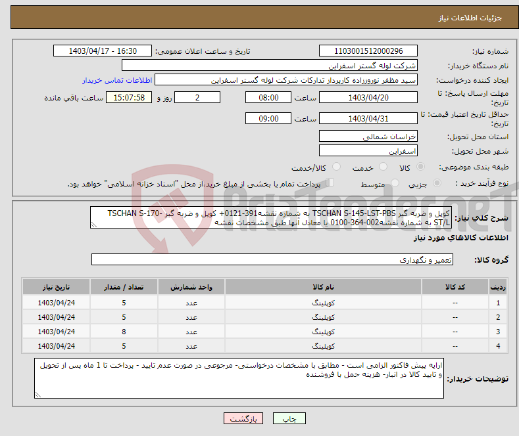The width and height of the screenshot is (519, 436).
Task: Click the requester field سید مظفر نوروززاده
Action: tap(286, 80)
